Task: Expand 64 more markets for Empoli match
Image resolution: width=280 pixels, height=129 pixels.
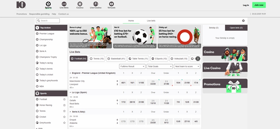Action: pos(71,126)
